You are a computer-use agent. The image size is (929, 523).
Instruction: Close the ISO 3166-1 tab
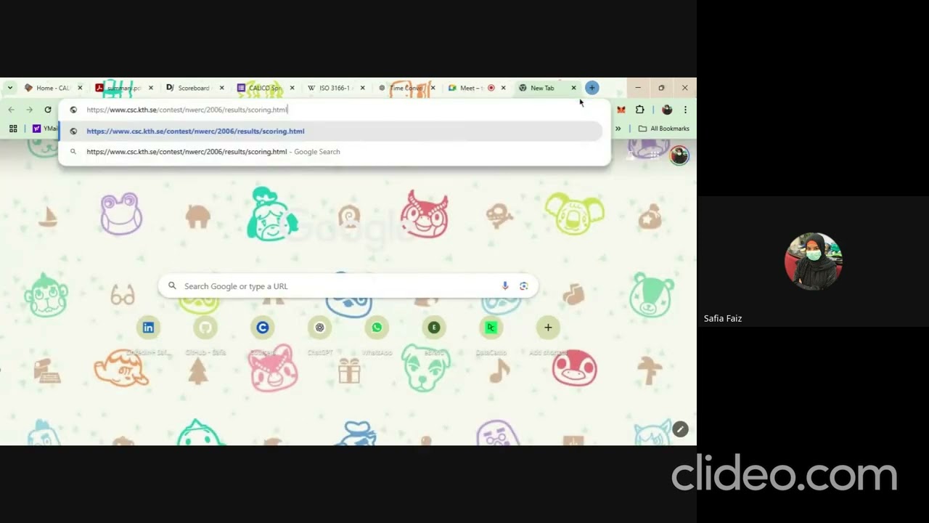point(362,88)
